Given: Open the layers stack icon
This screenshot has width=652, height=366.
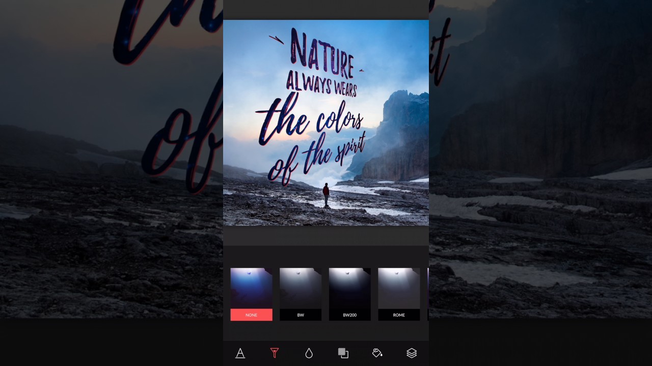Looking at the screenshot, I should pos(412,353).
